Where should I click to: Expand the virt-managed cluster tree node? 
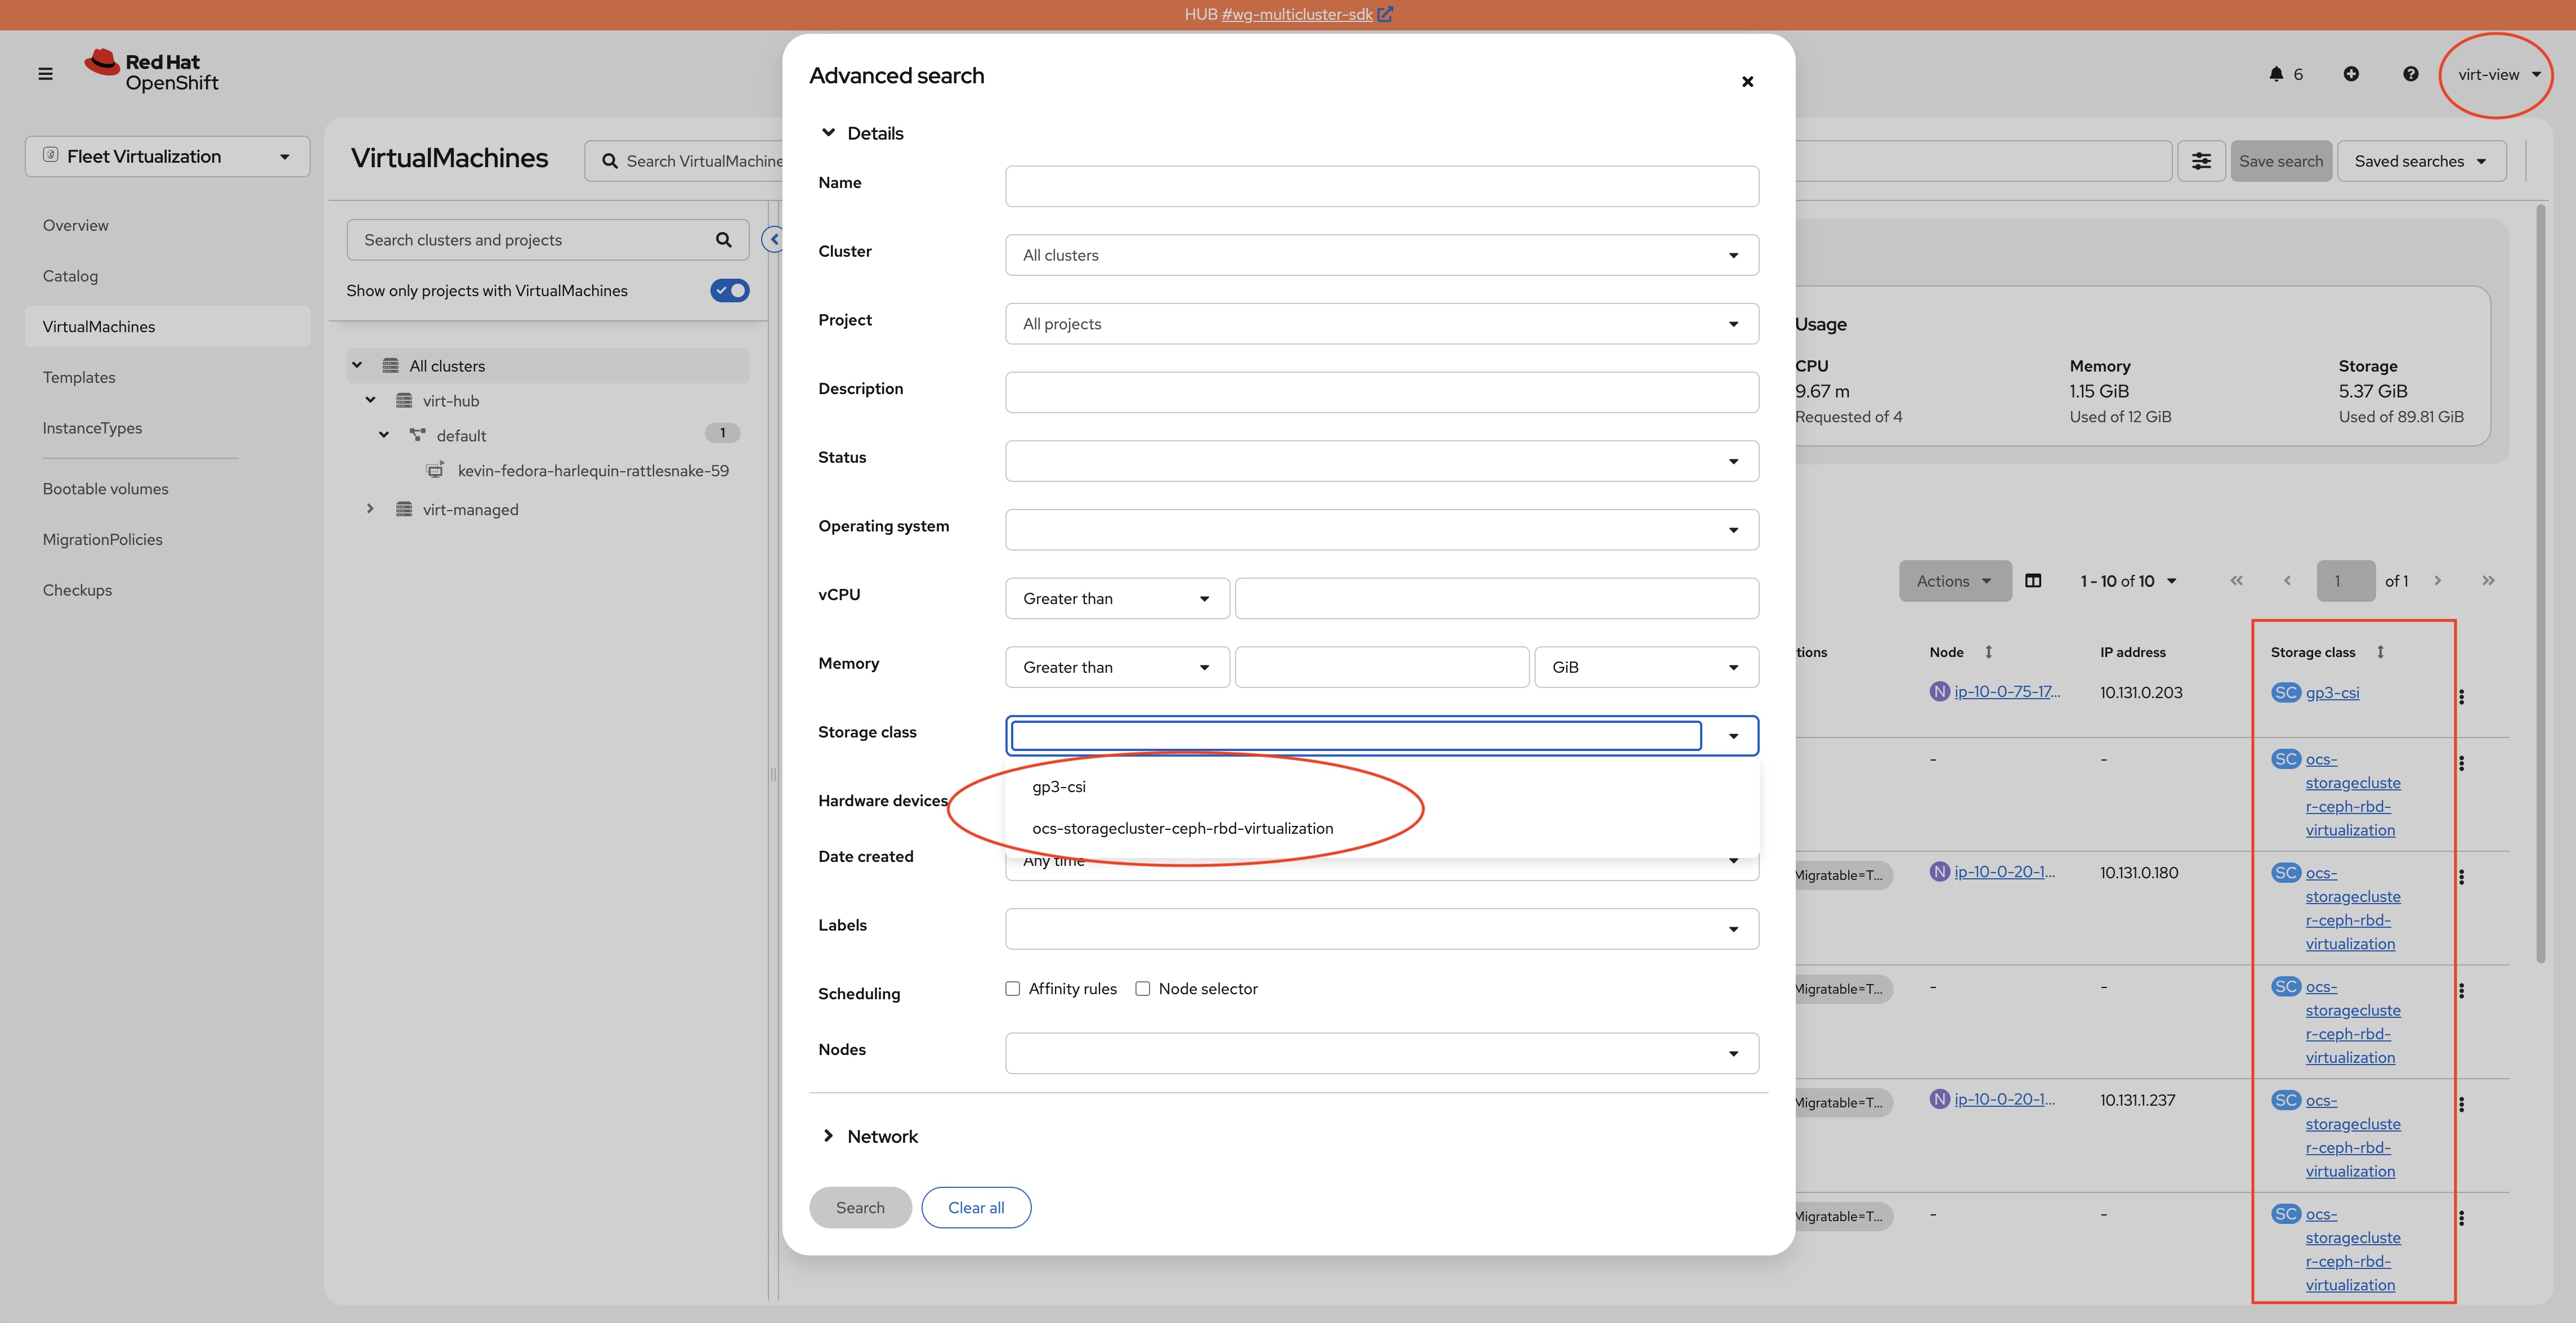pyautogui.click(x=370, y=509)
